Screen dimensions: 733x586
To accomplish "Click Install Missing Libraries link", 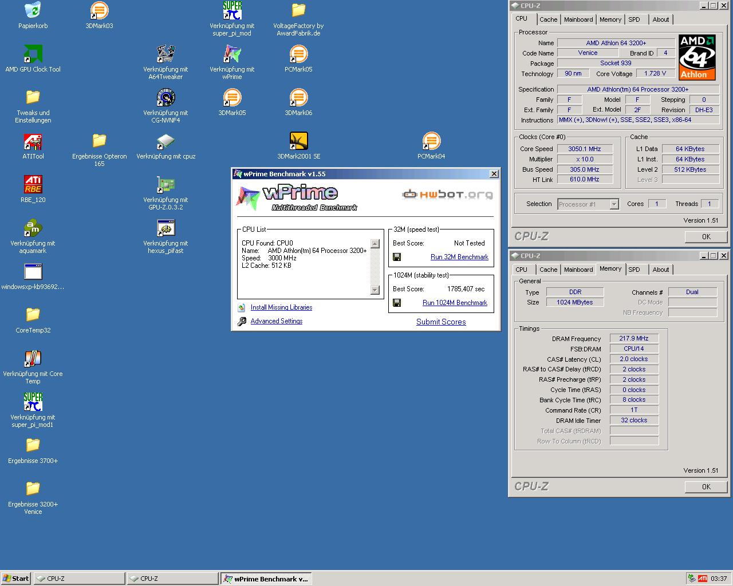I will click(281, 307).
